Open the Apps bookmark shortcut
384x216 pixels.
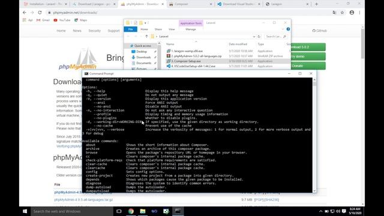(x=28, y=20)
